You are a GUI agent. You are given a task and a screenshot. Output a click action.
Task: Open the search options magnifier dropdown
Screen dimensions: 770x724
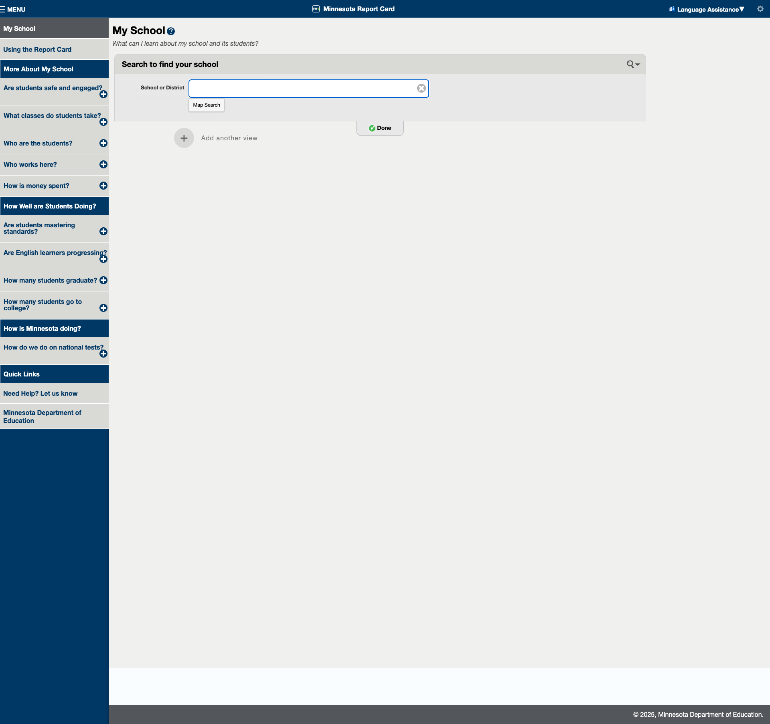pos(633,64)
